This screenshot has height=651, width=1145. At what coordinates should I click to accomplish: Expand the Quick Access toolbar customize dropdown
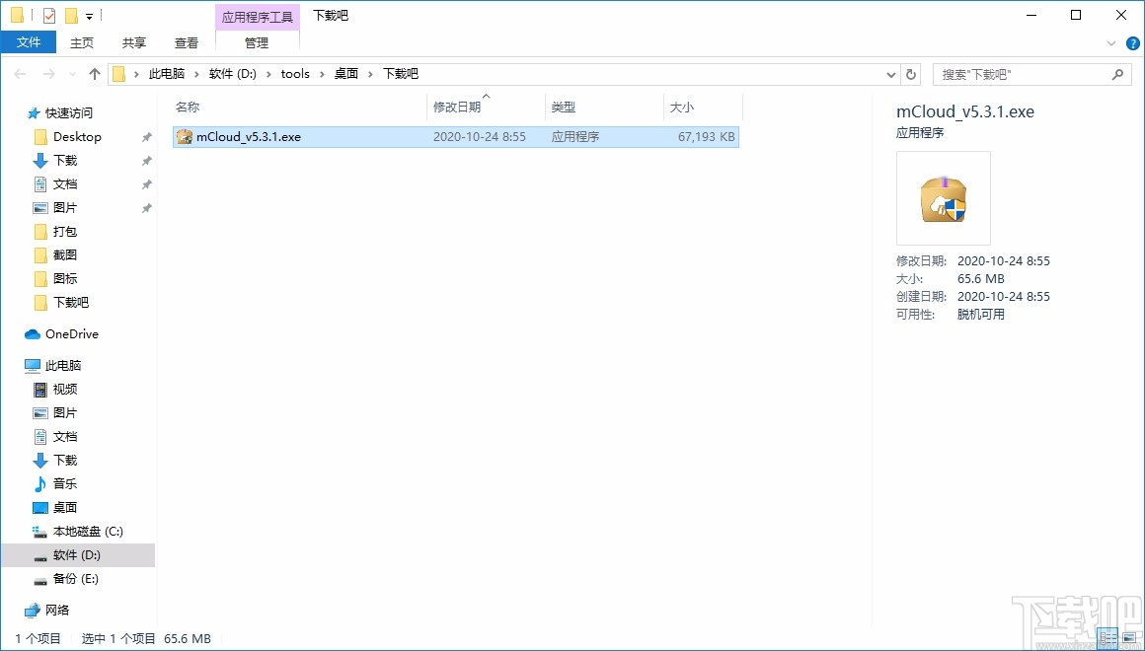pos(87,16)
